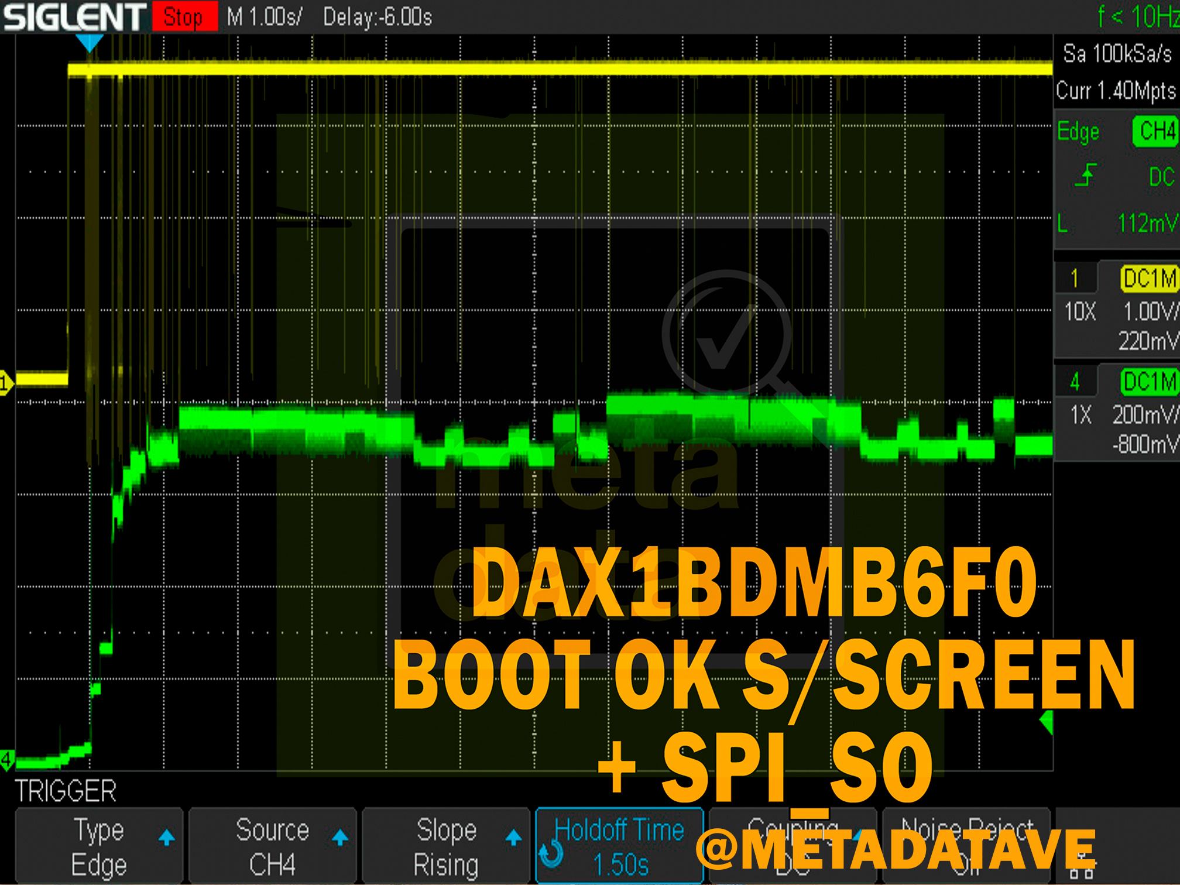The image size is (1180, 885).
Task: Expand the Slope Rising selector arrow
Action: [513, 838]
